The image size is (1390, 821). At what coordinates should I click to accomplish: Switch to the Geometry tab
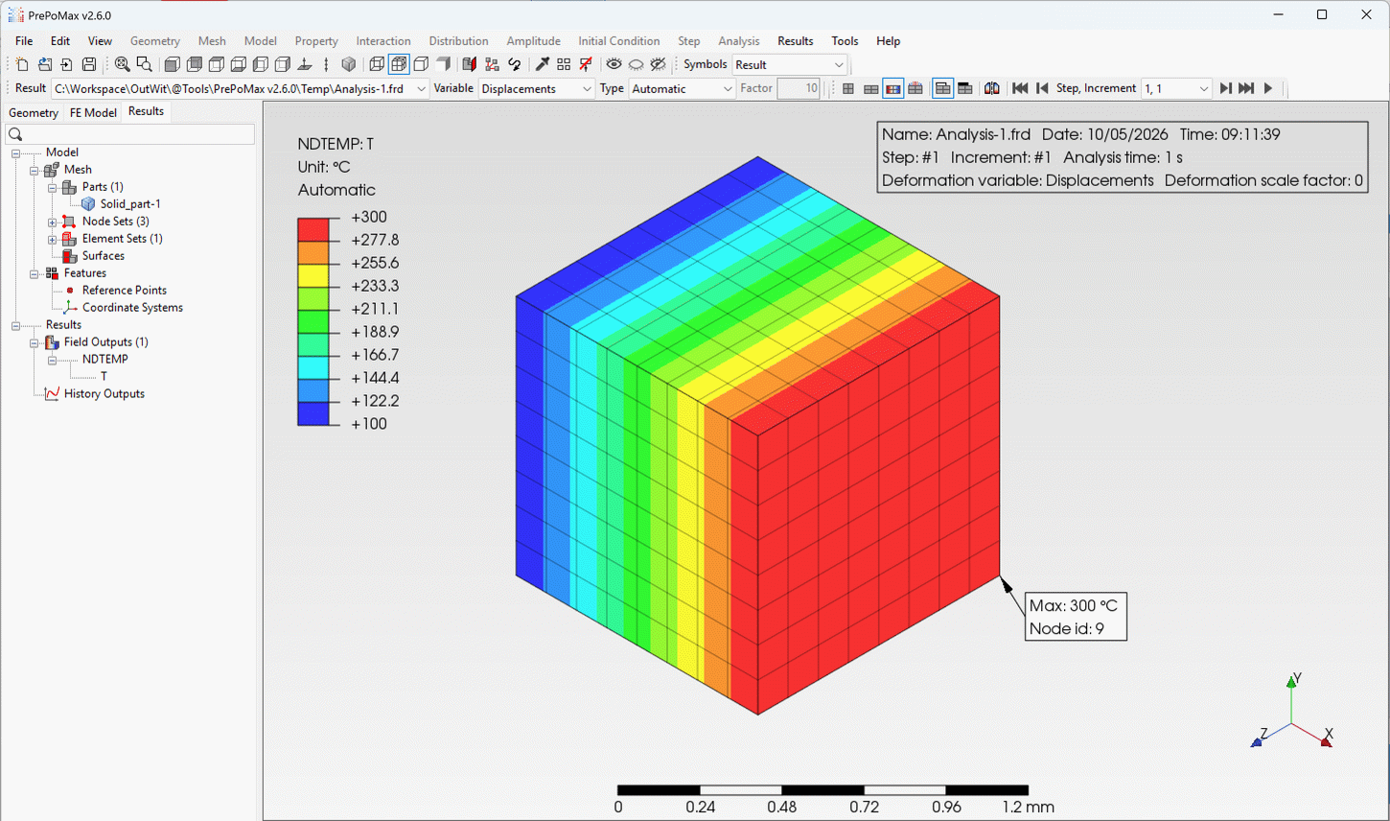tap(34, 112)
